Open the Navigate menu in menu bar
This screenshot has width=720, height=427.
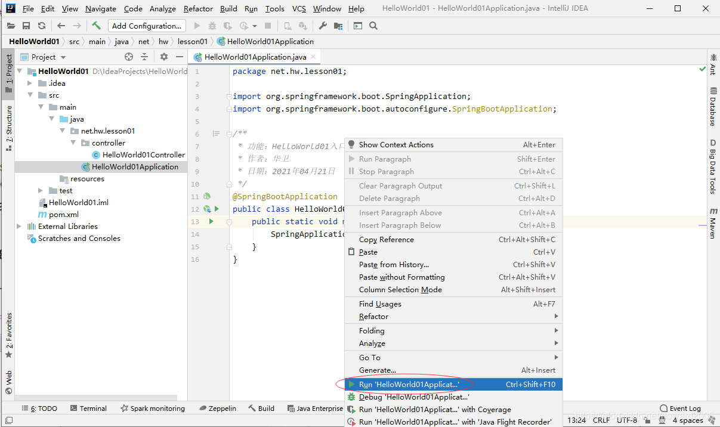(101, 9)
